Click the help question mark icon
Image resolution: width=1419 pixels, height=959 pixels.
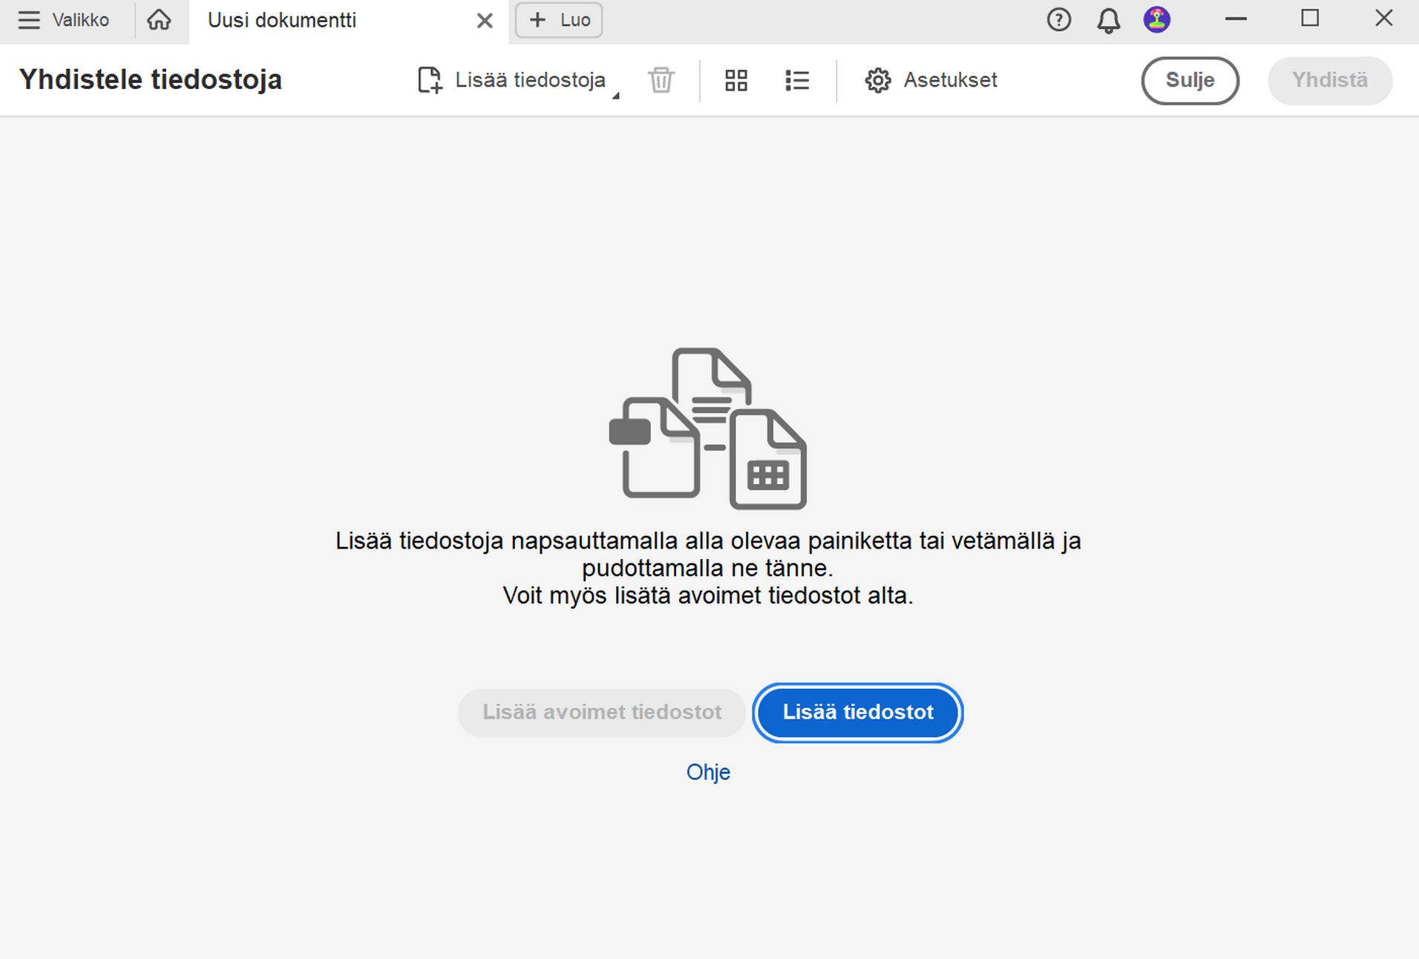pyautogui.click(x=1058, y=20)
